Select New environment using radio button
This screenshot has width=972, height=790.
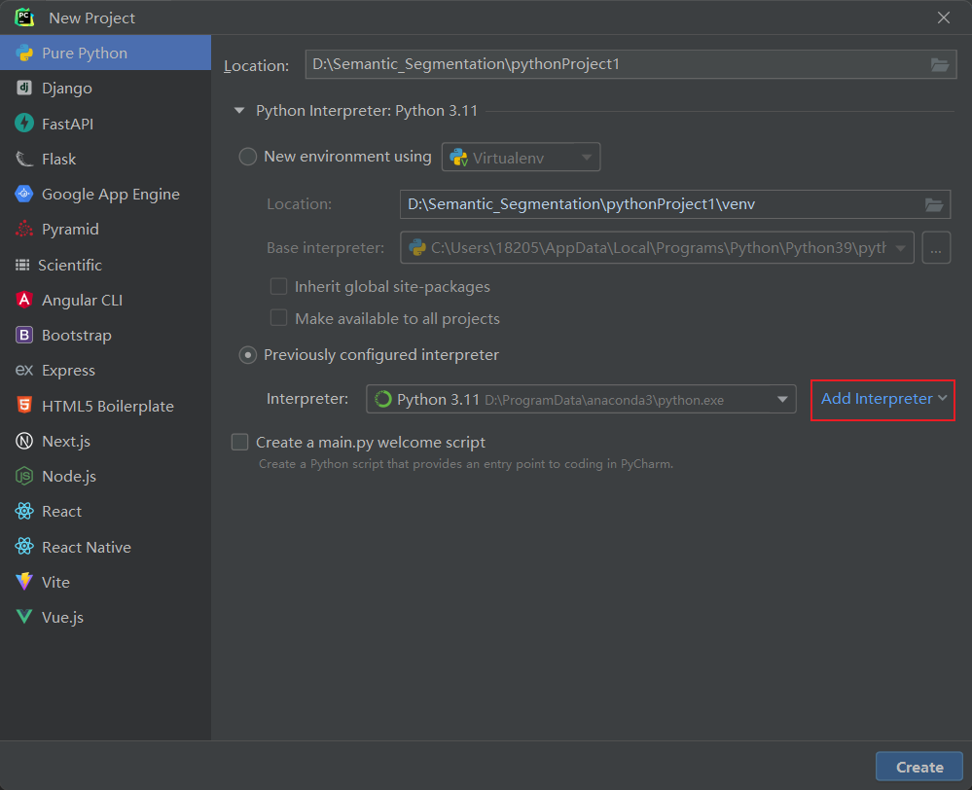click(x=248, y=157)
